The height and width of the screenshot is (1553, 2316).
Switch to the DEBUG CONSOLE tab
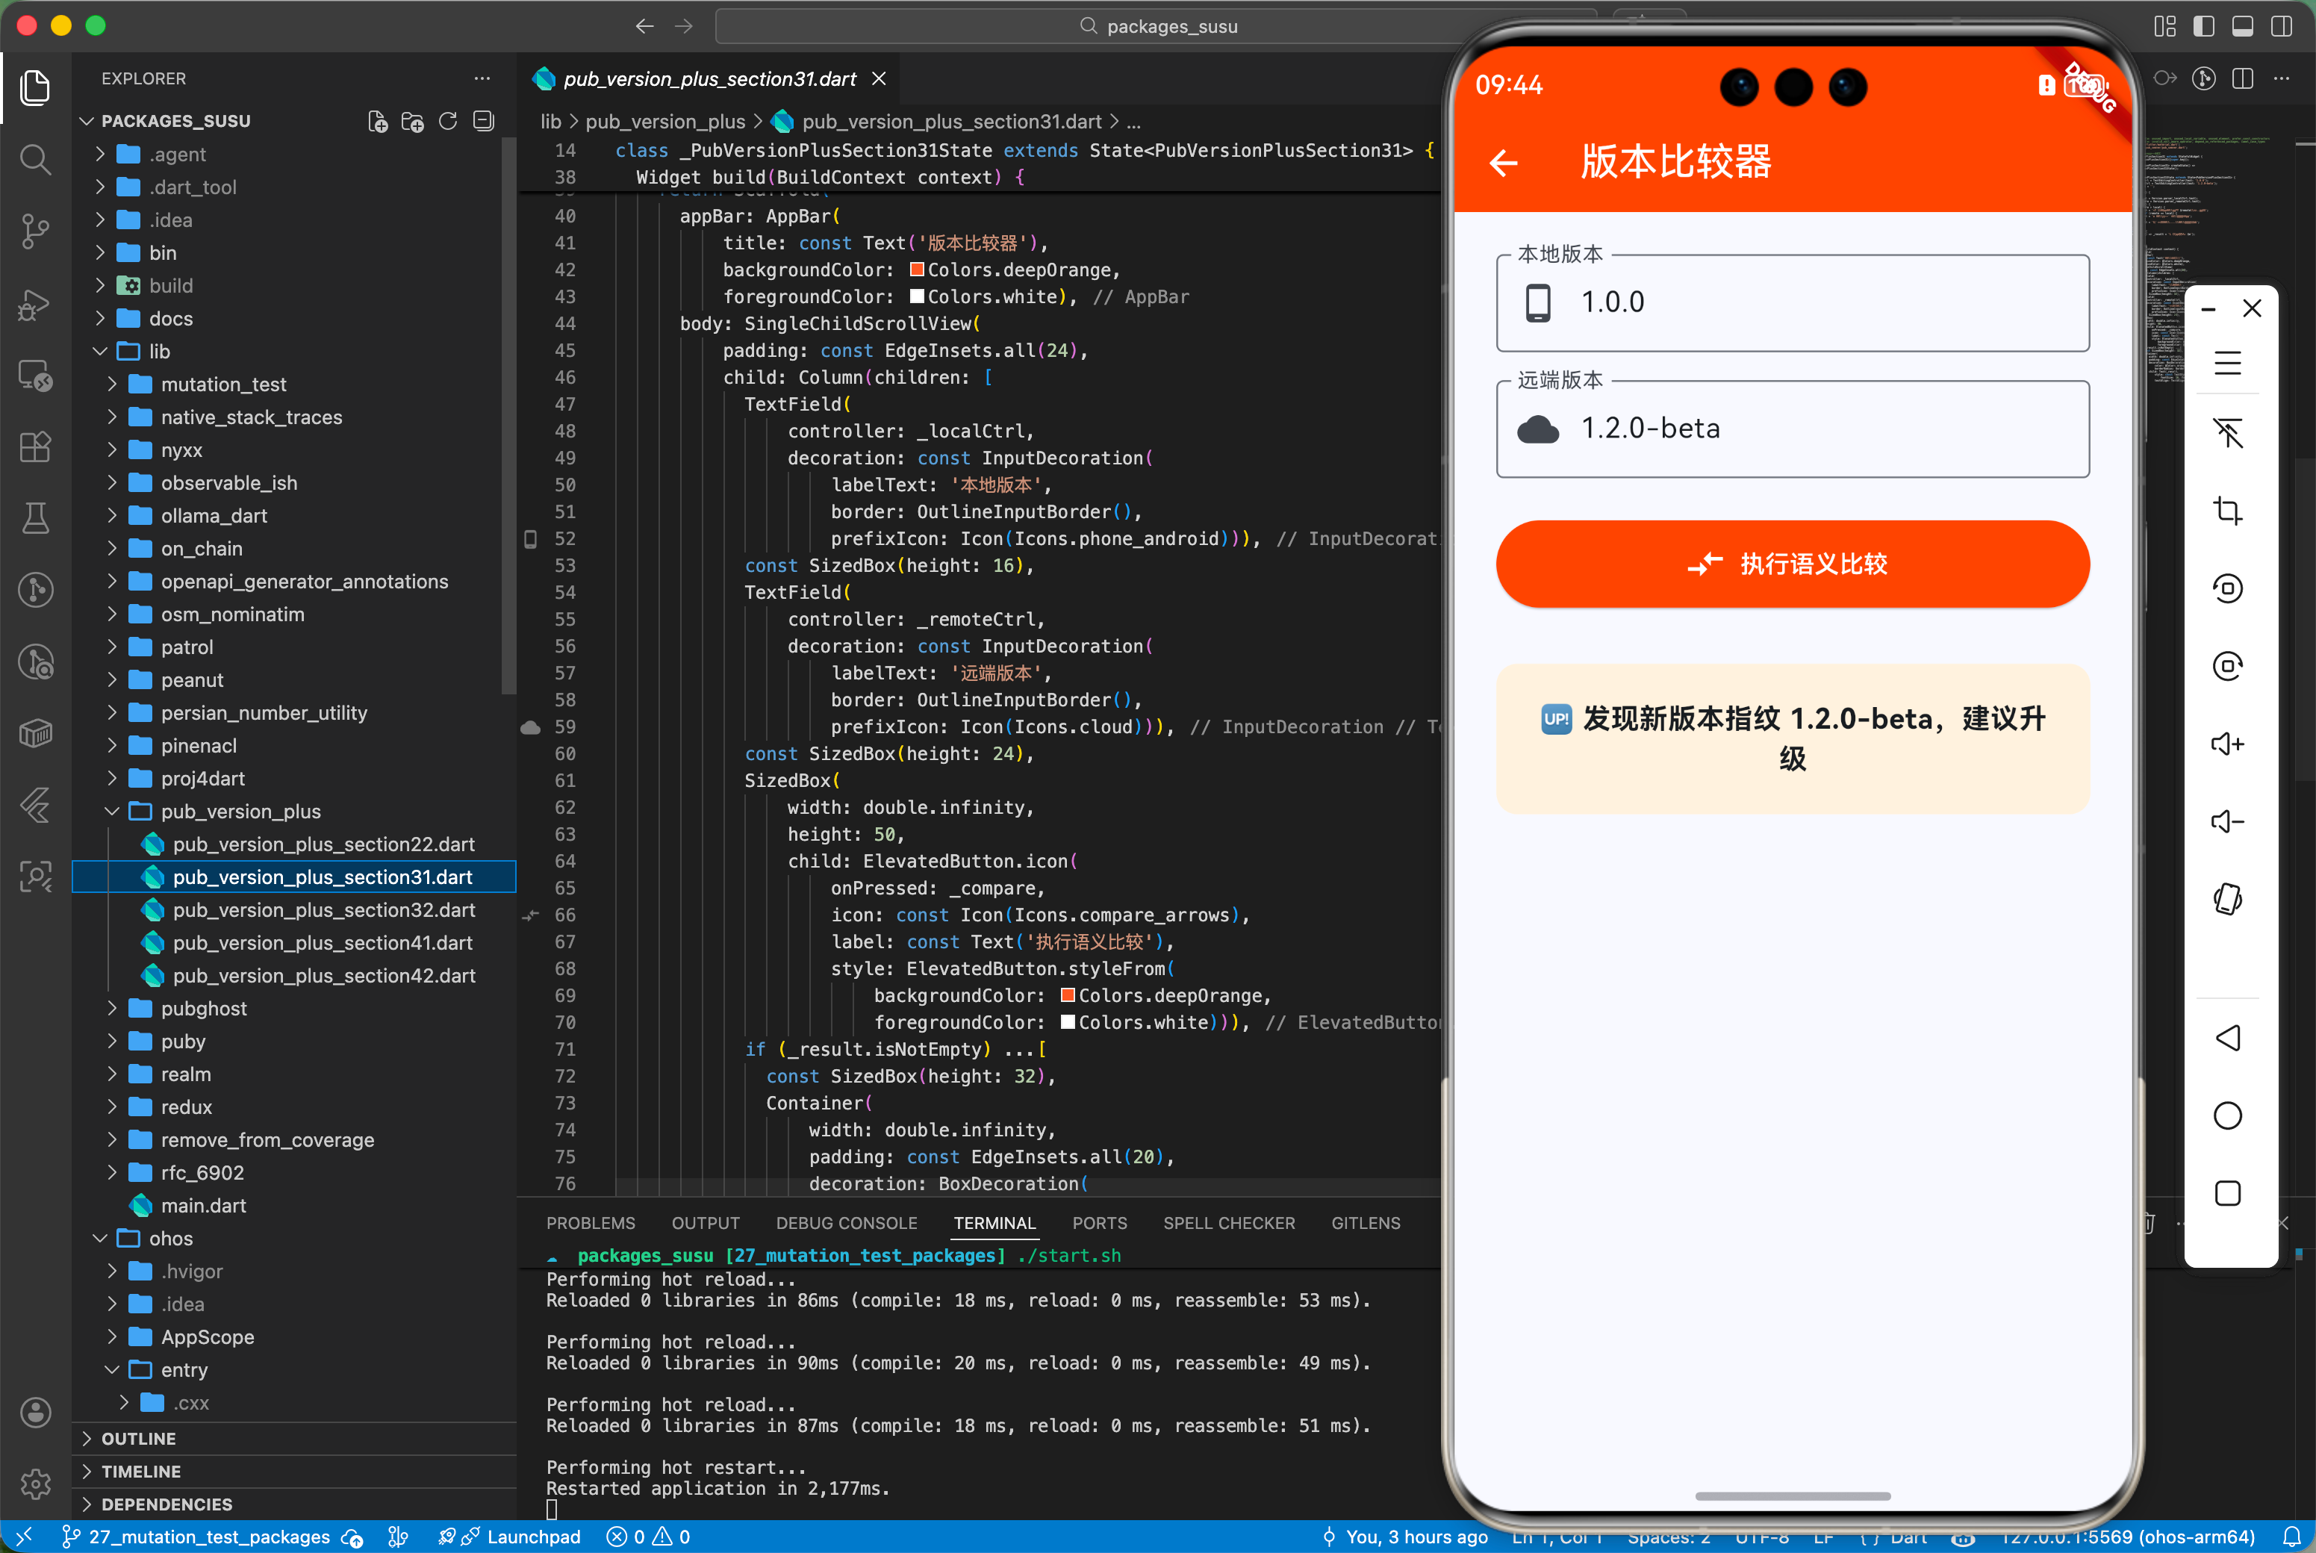846,1223
